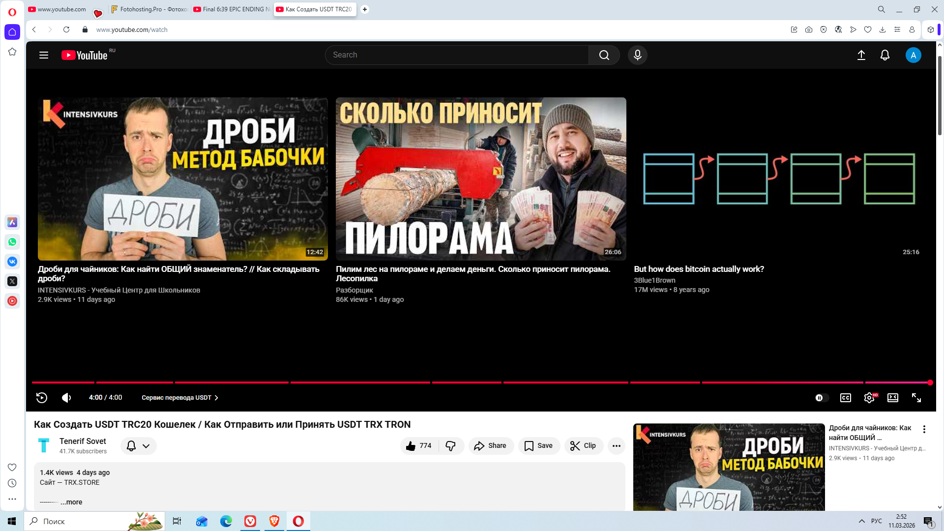Switch to theater mode view

[x=892, y=398]
